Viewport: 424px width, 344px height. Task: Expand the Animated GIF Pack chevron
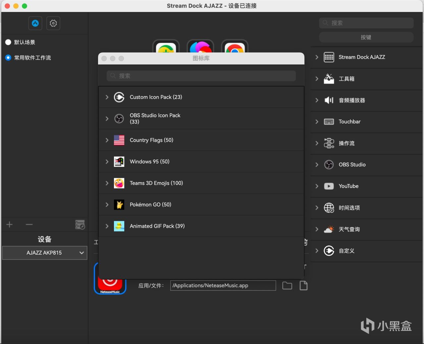107,226
